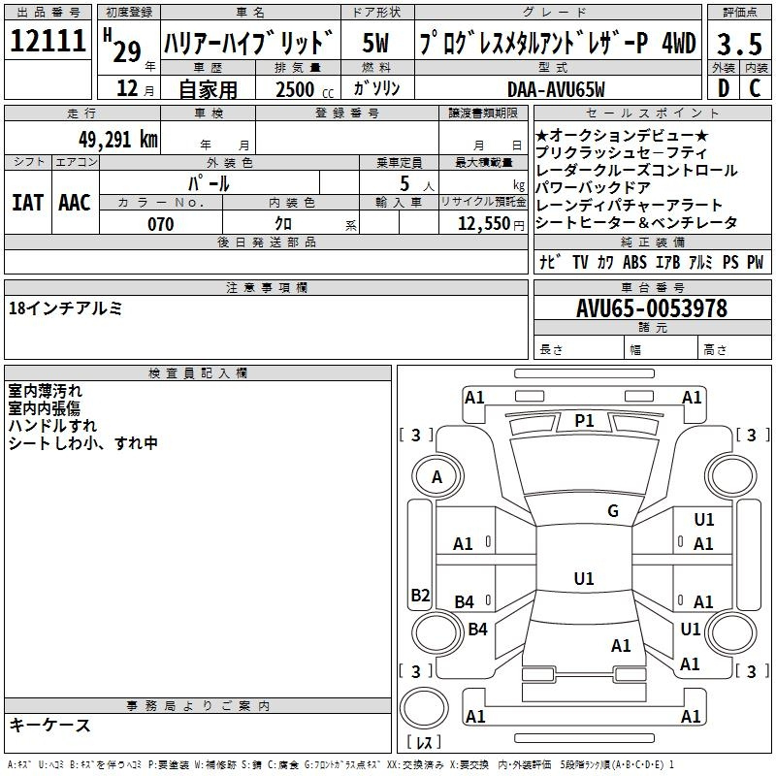This screenshot has height=776, width=776.
Task: Click the air conditioner value AAC
Action: [x=75, y=203]
